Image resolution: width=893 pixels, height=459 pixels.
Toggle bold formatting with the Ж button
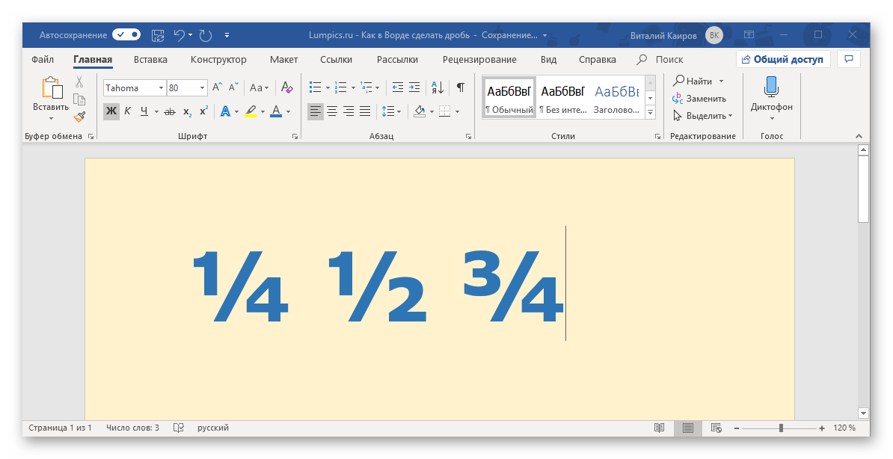click(111, 111)
